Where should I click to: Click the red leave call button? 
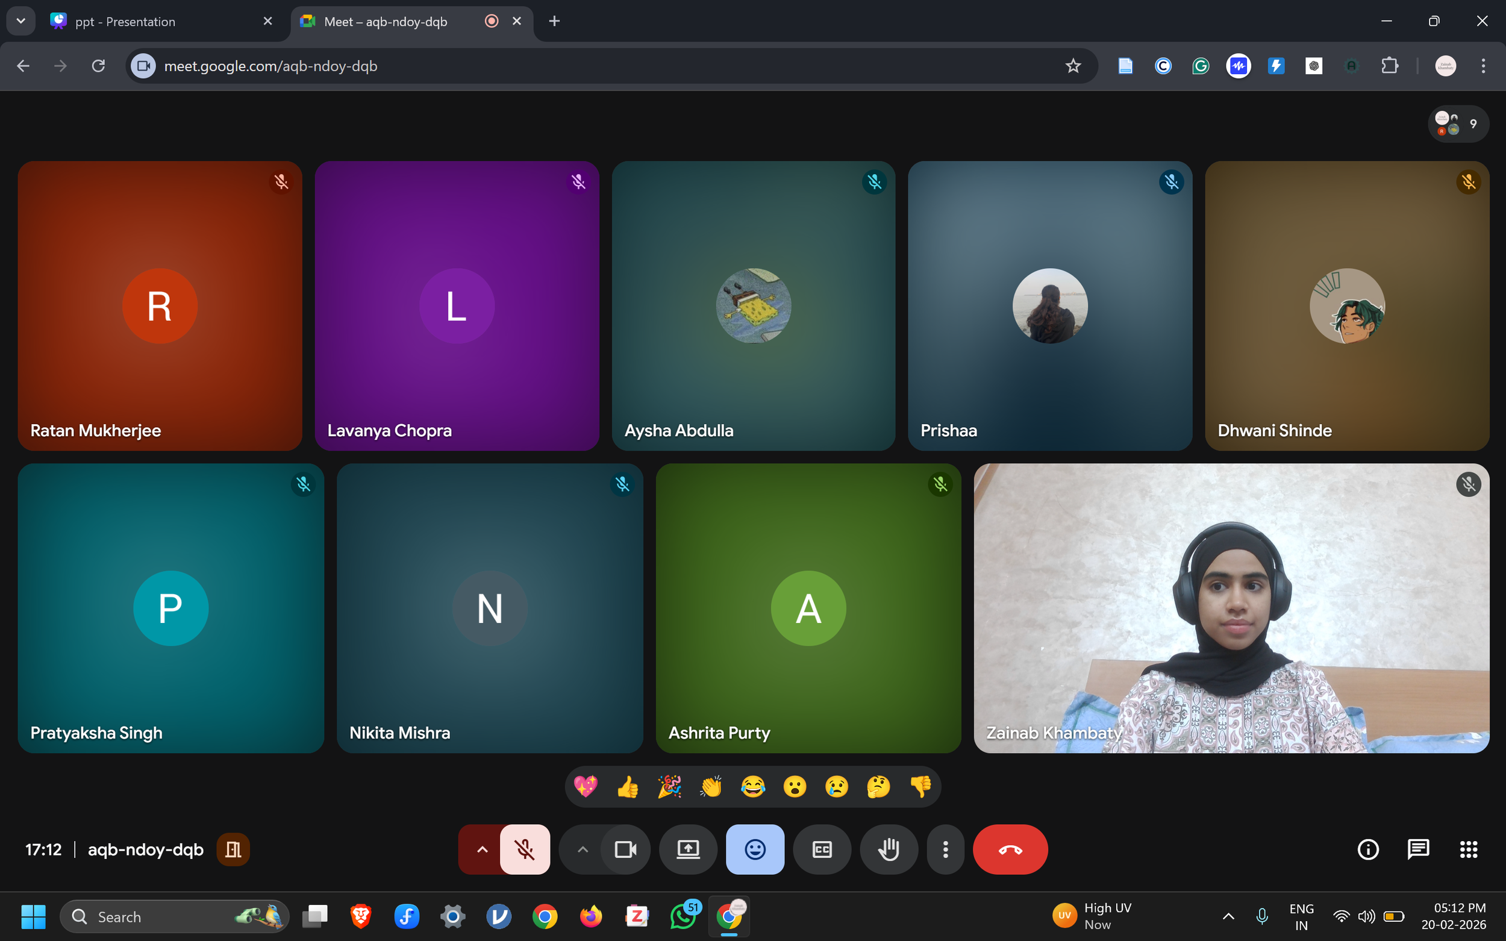1010,849
